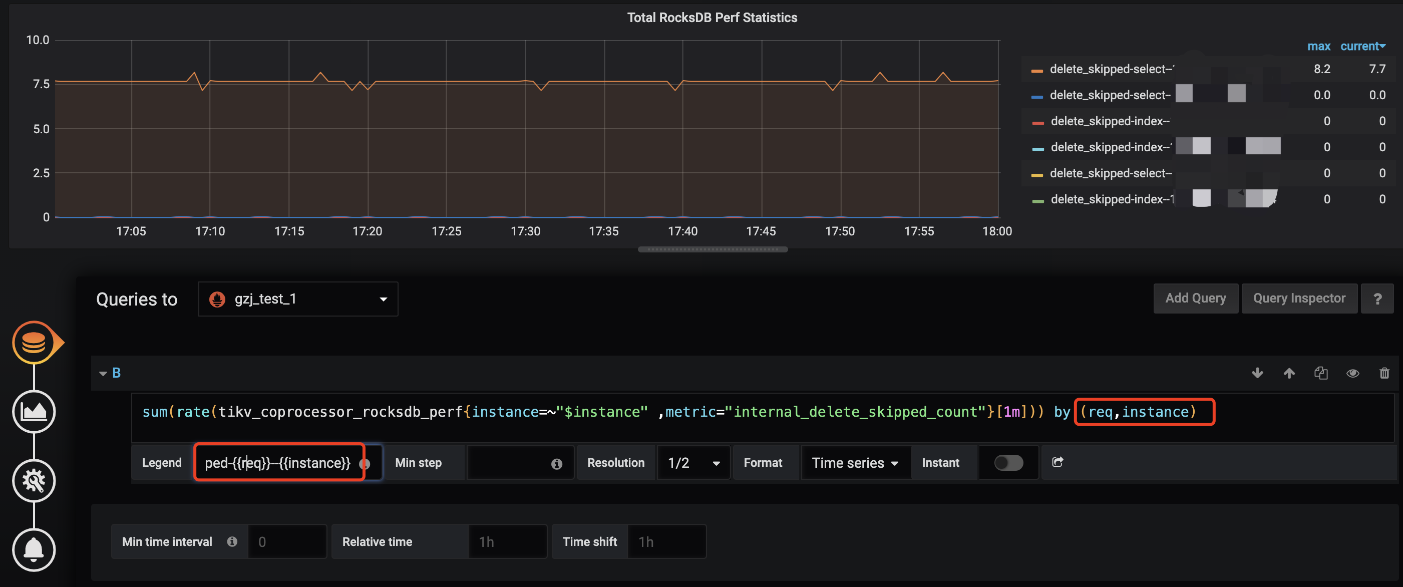
Task: Open the Queries database tab icon
Action: click(x=34, y=343)
